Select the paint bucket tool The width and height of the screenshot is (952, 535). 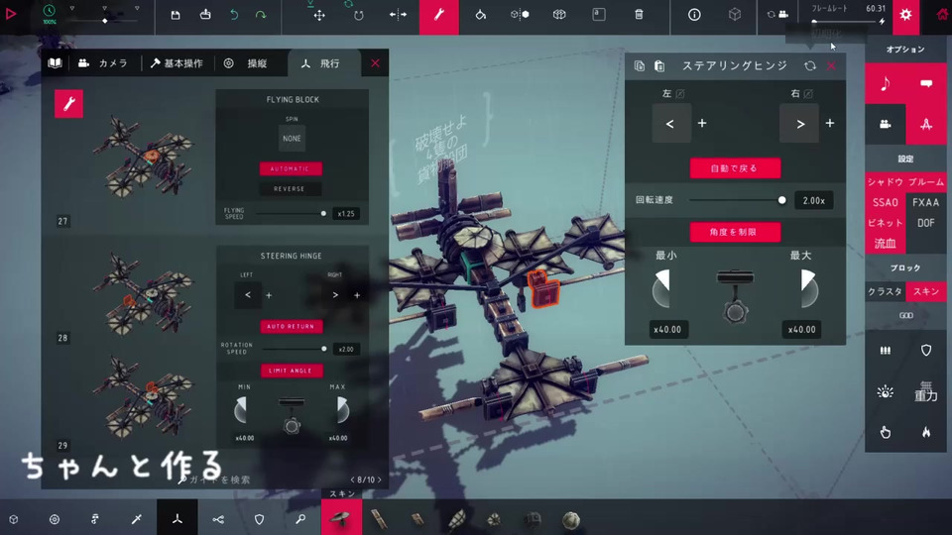tap(480, 15)
